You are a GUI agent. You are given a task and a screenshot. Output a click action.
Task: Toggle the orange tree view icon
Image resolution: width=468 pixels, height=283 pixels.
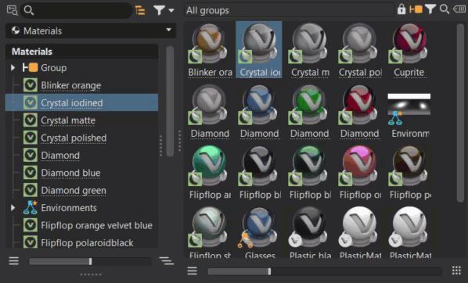[x=140, y=10]
